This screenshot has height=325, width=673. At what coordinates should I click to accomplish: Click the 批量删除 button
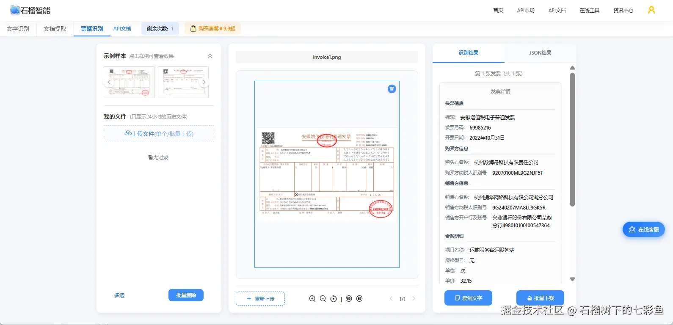186,295
